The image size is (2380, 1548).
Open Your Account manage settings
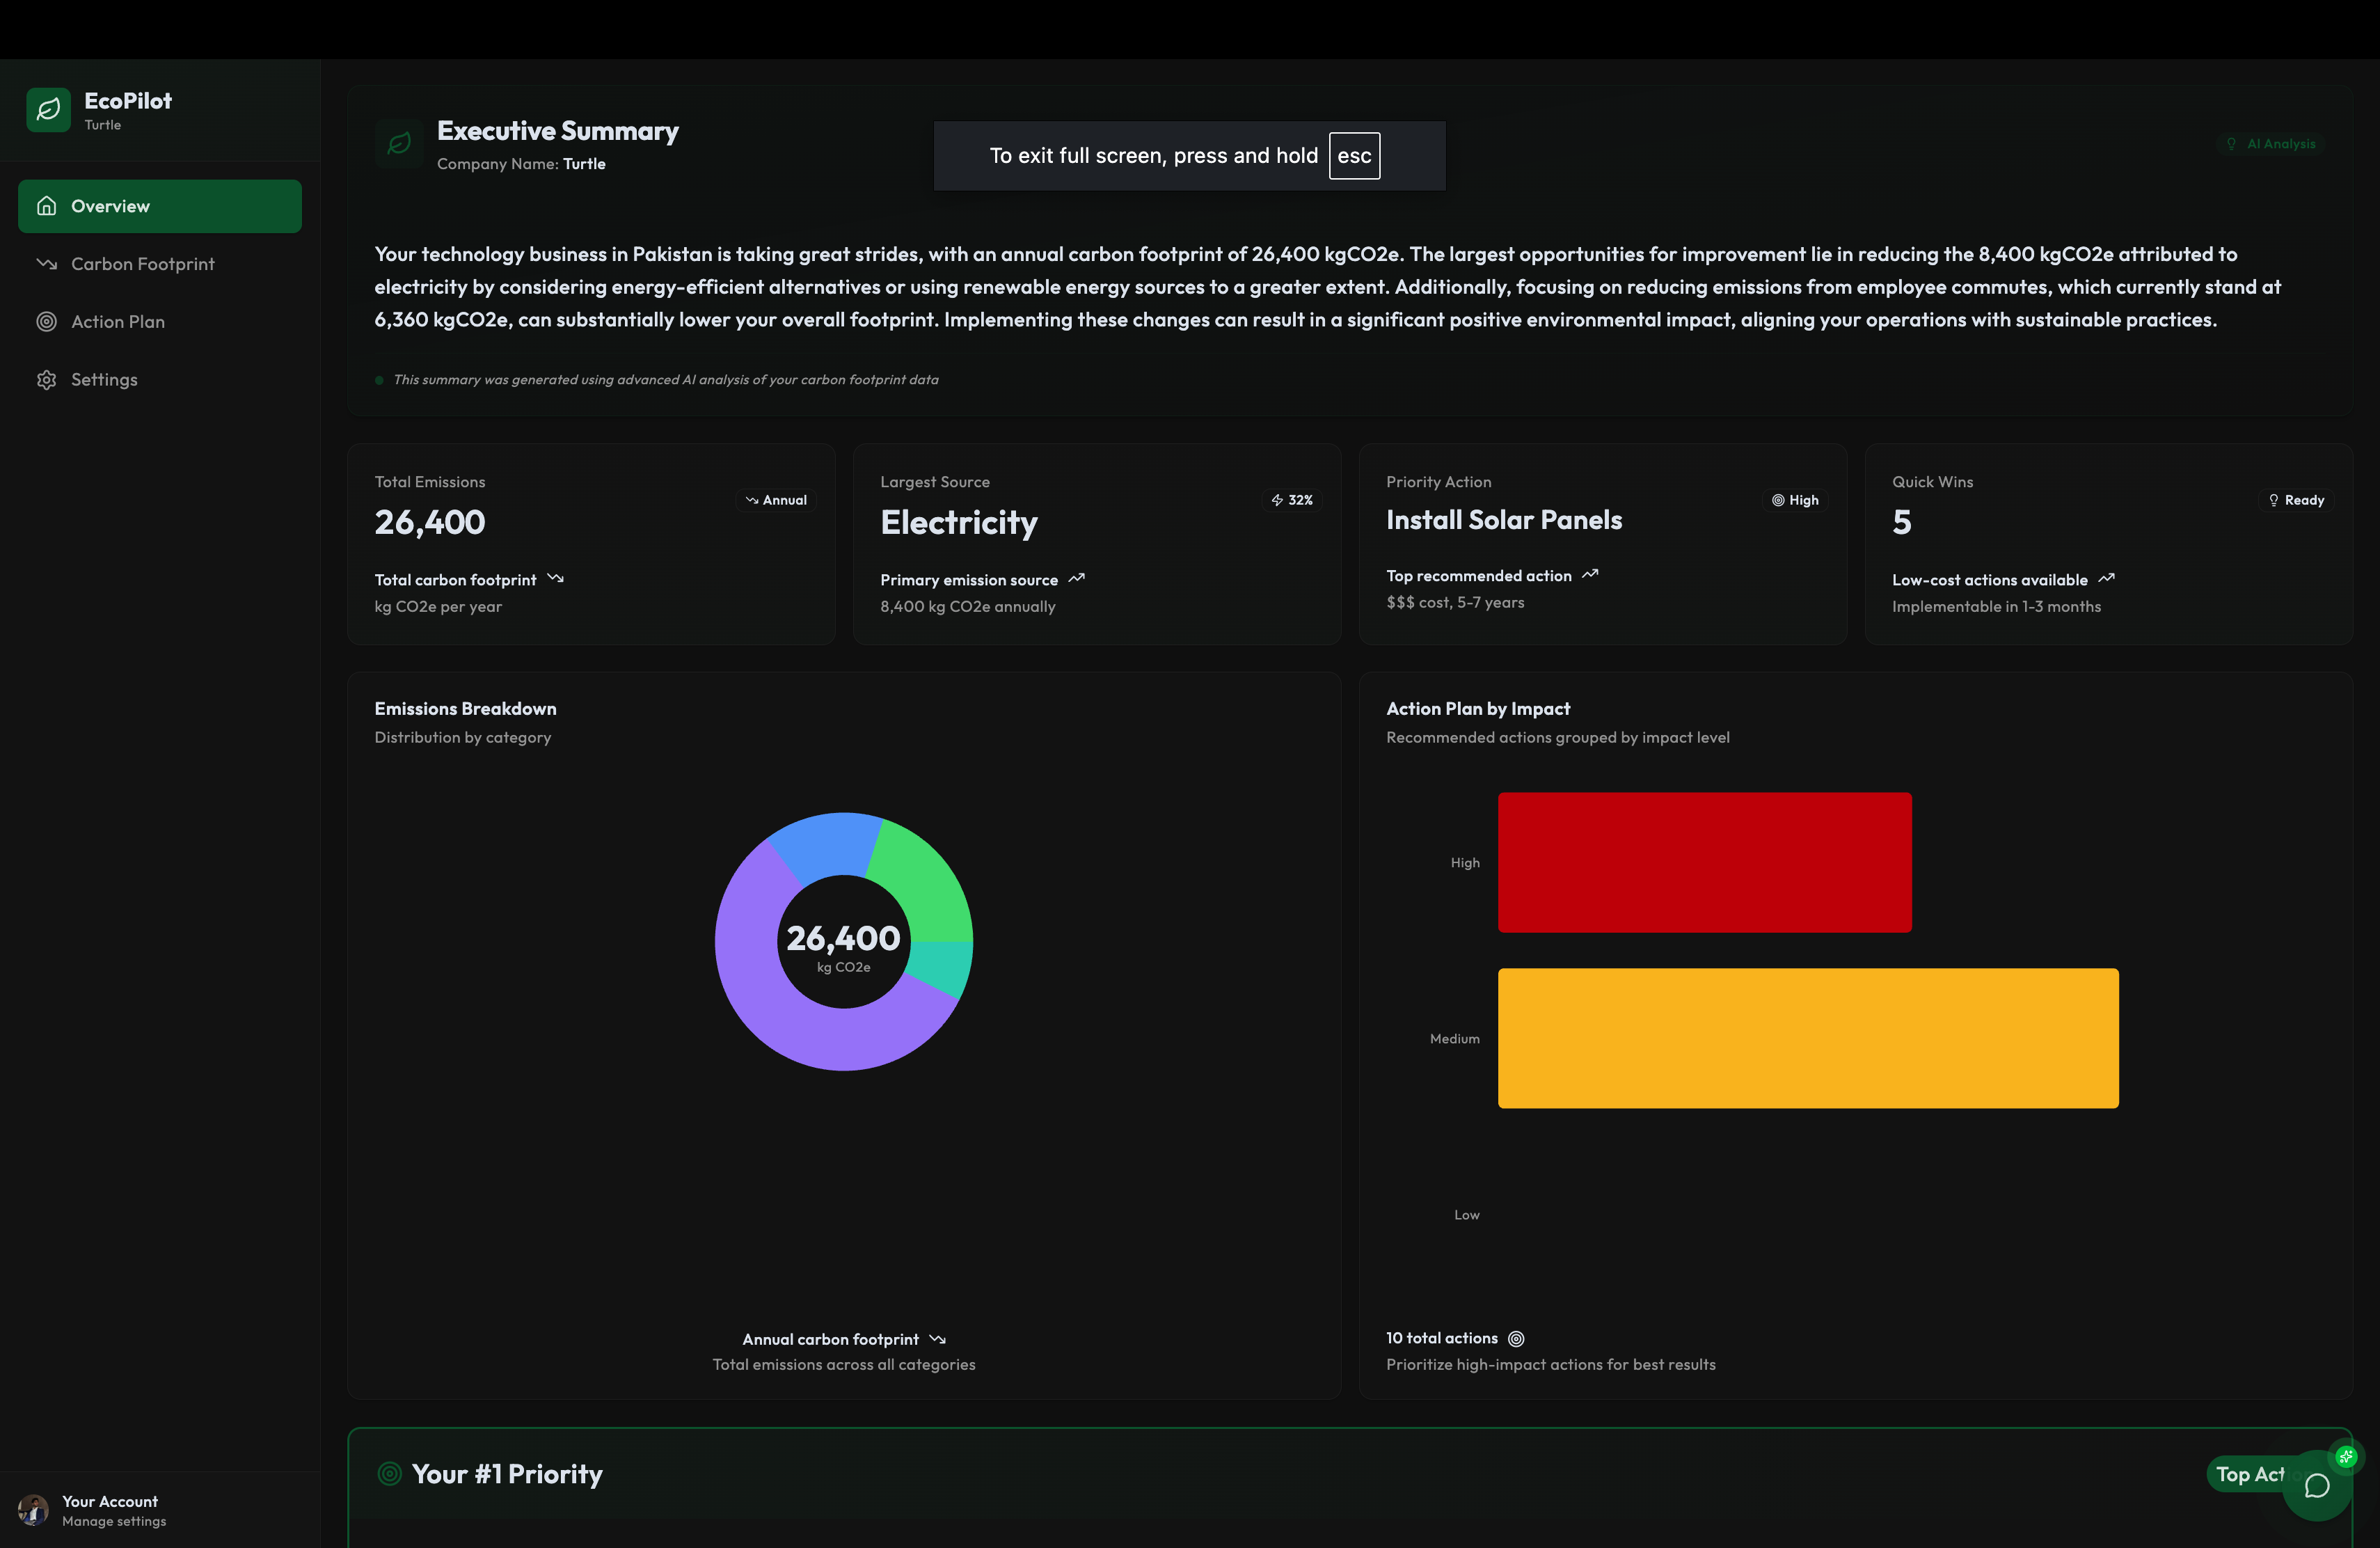113,1510
